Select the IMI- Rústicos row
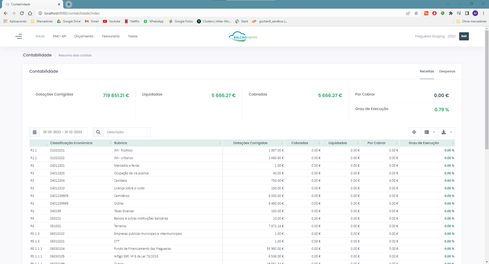This screenshot has width=489, height=264. tap(242, 150)
